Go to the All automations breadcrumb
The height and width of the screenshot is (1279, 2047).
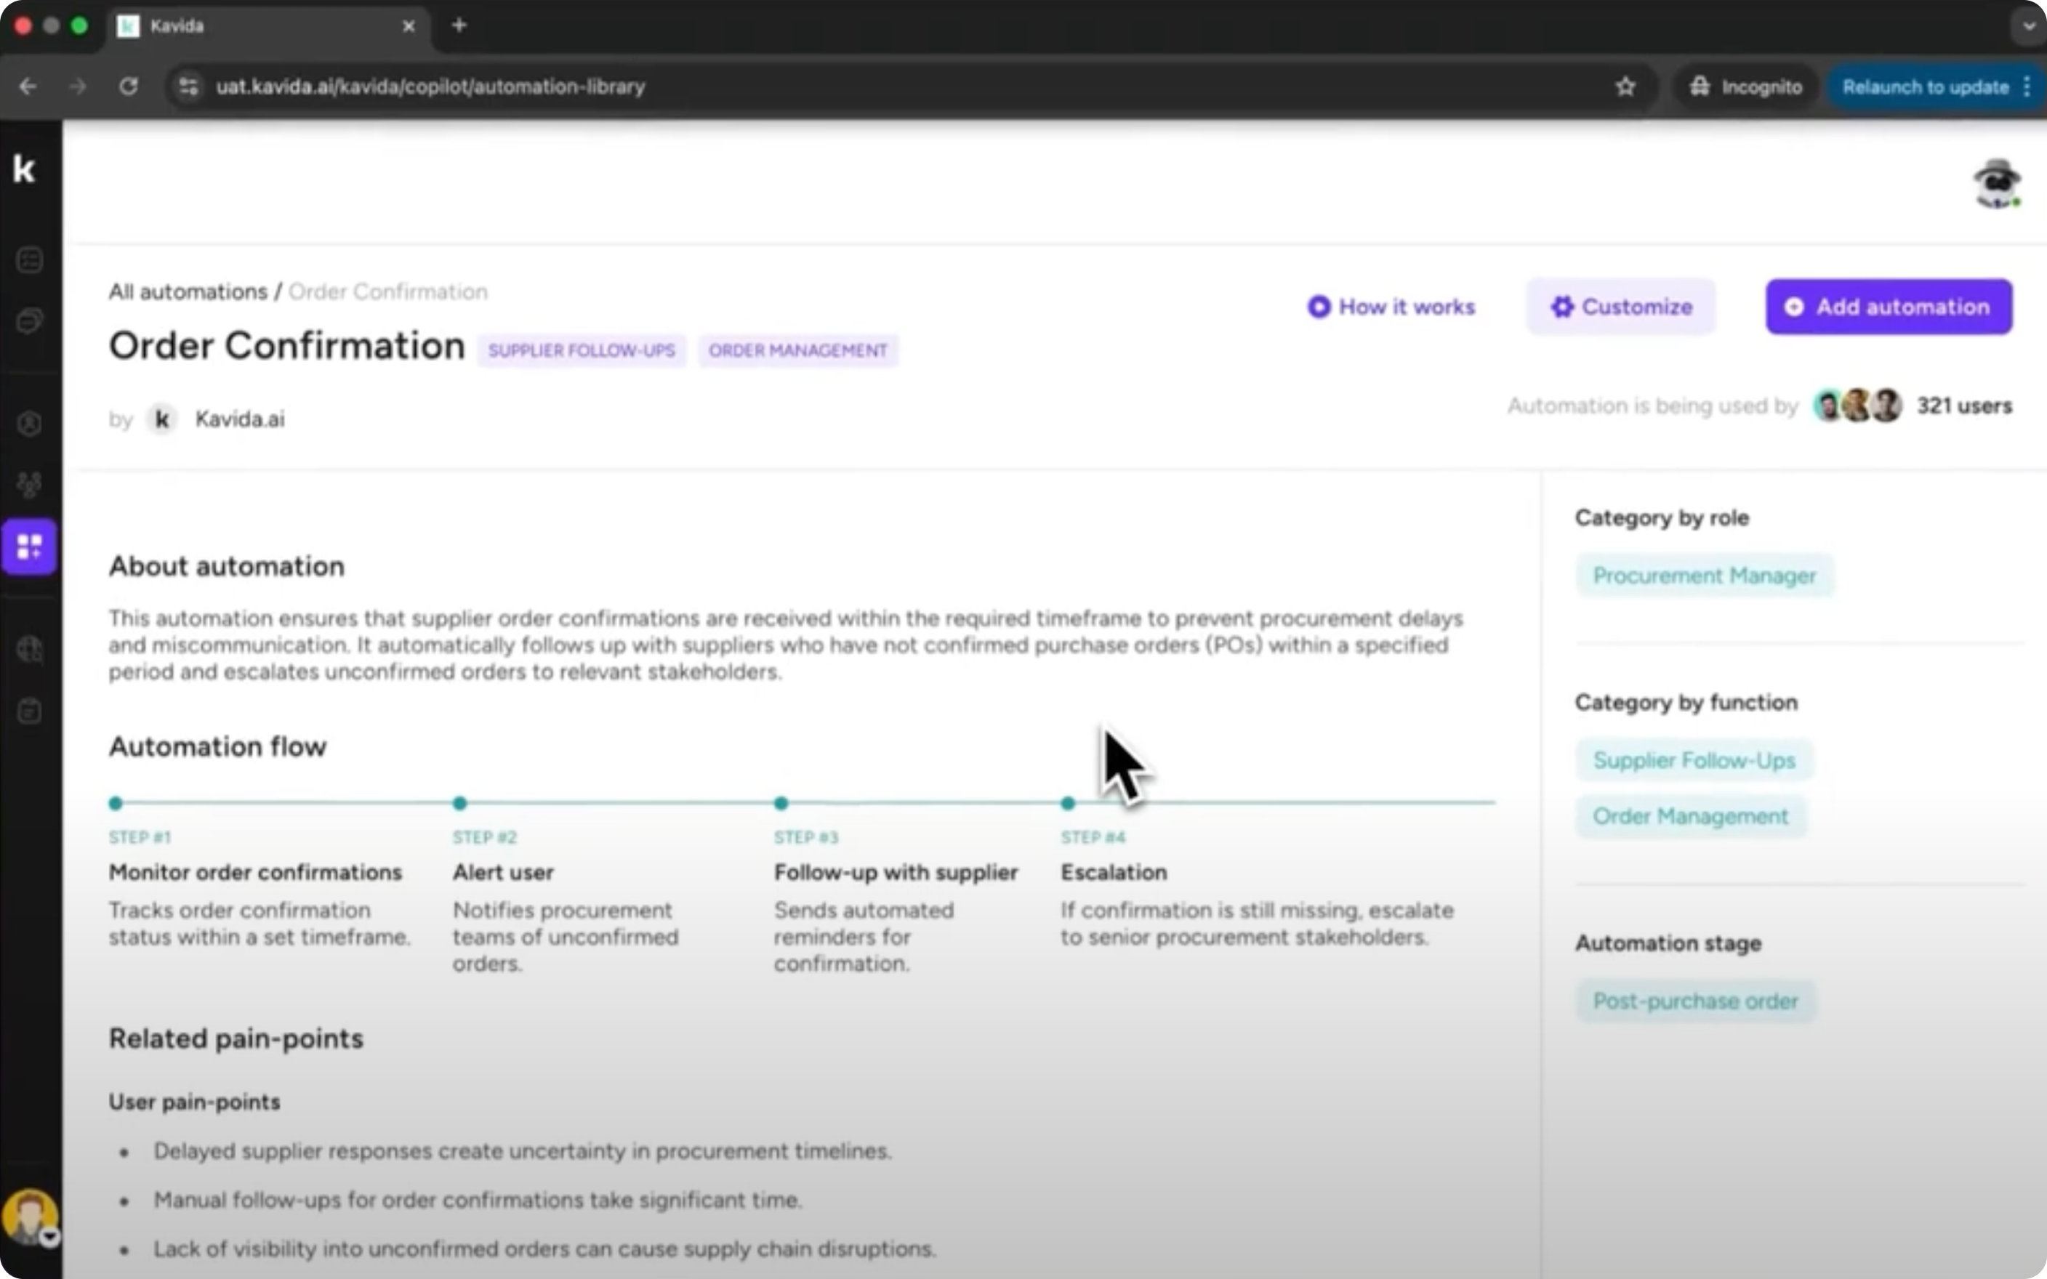(x=188, y=292)
